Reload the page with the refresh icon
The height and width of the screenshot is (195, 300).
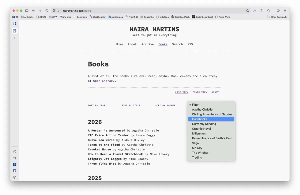pyautogui.click(x=47, y=11)
